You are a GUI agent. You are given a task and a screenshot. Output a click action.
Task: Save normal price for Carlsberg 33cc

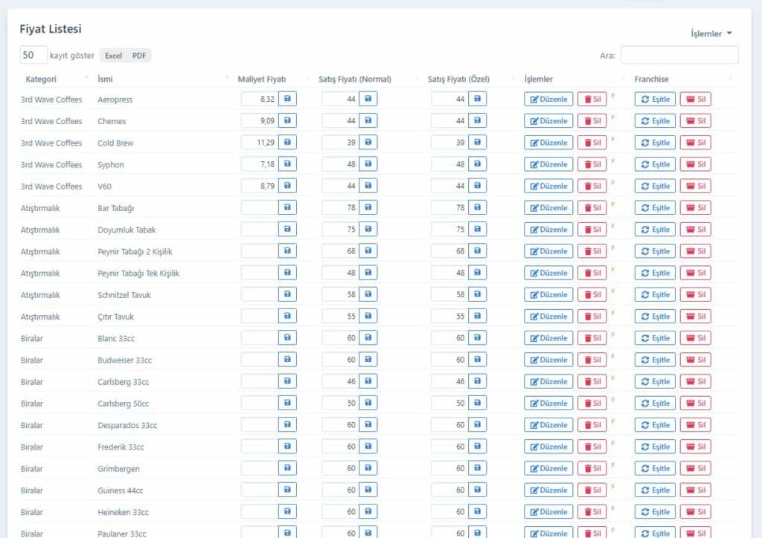368,381
